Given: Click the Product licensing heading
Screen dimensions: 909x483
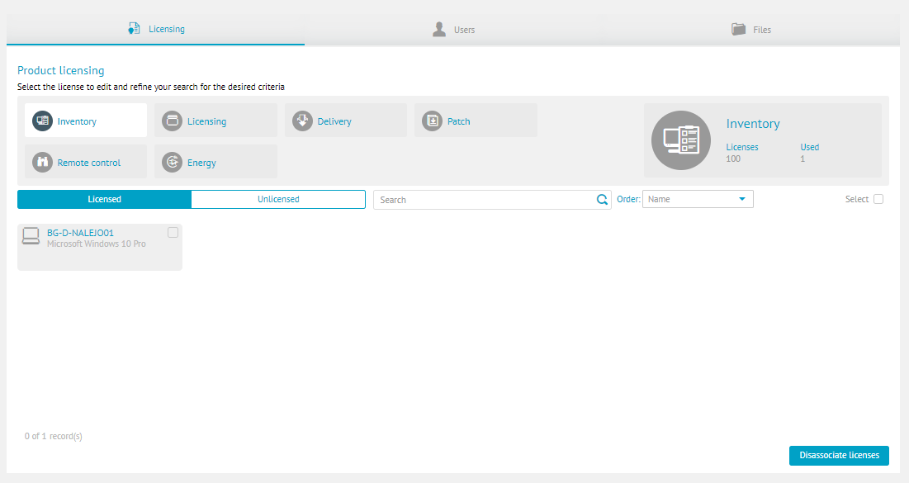Looking at the screenshot, I should point(61,70).
